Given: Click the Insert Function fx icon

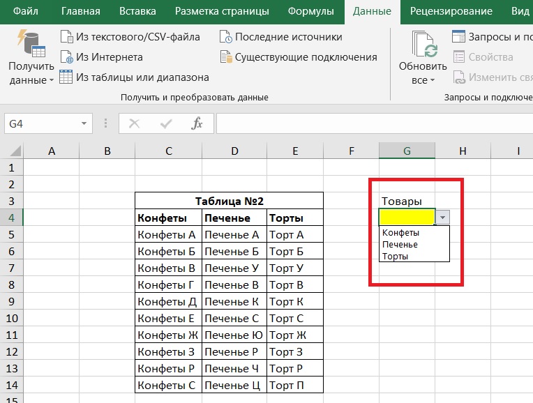Looking at the screenshot, I should [197, 123].
